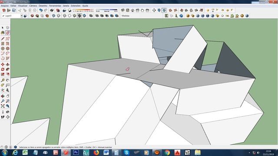
Task: Select the Follow Me tool
Action: coord(8,69)
